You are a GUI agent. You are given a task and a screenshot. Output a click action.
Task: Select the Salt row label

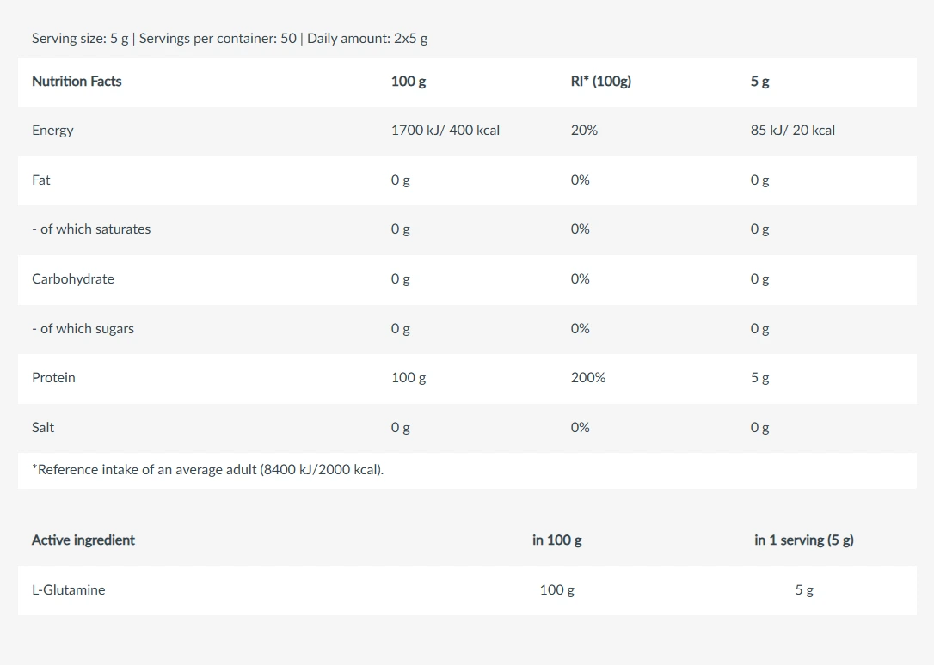pyautogui.click(x=43, y=428)
